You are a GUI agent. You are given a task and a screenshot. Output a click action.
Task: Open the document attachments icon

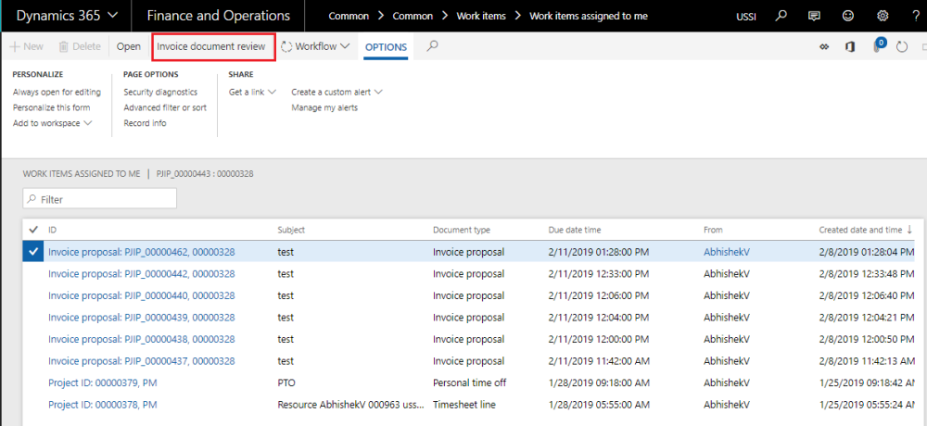coord(877,47)
